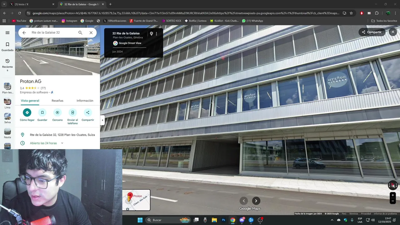Click the Perú link in footer
Image resolution: width=400 pixels, height=225 pixels.
344,214
